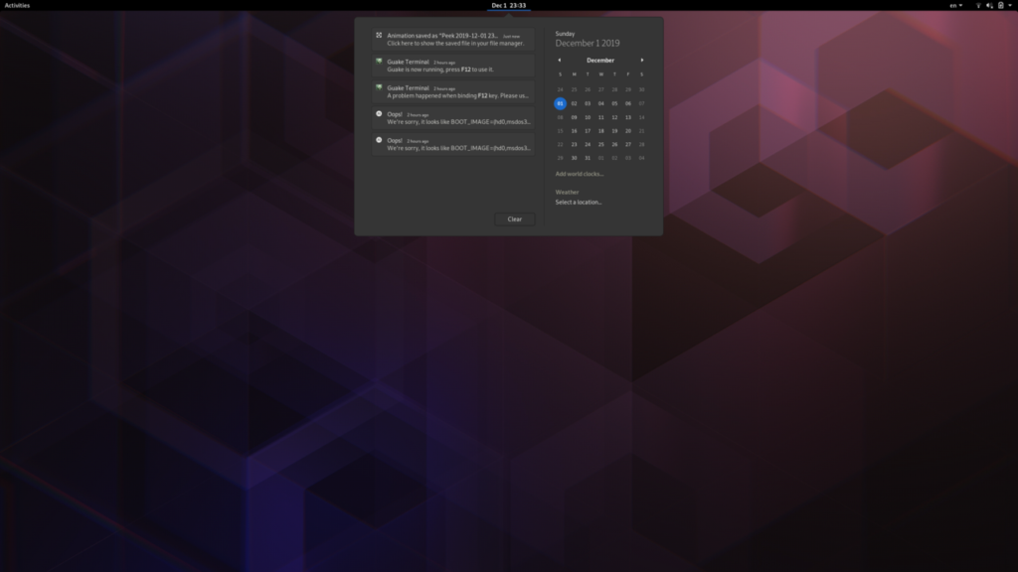Click Select a location under Weather
The width and height of the screenshot is (1018, 572).
tap(579, 203)
